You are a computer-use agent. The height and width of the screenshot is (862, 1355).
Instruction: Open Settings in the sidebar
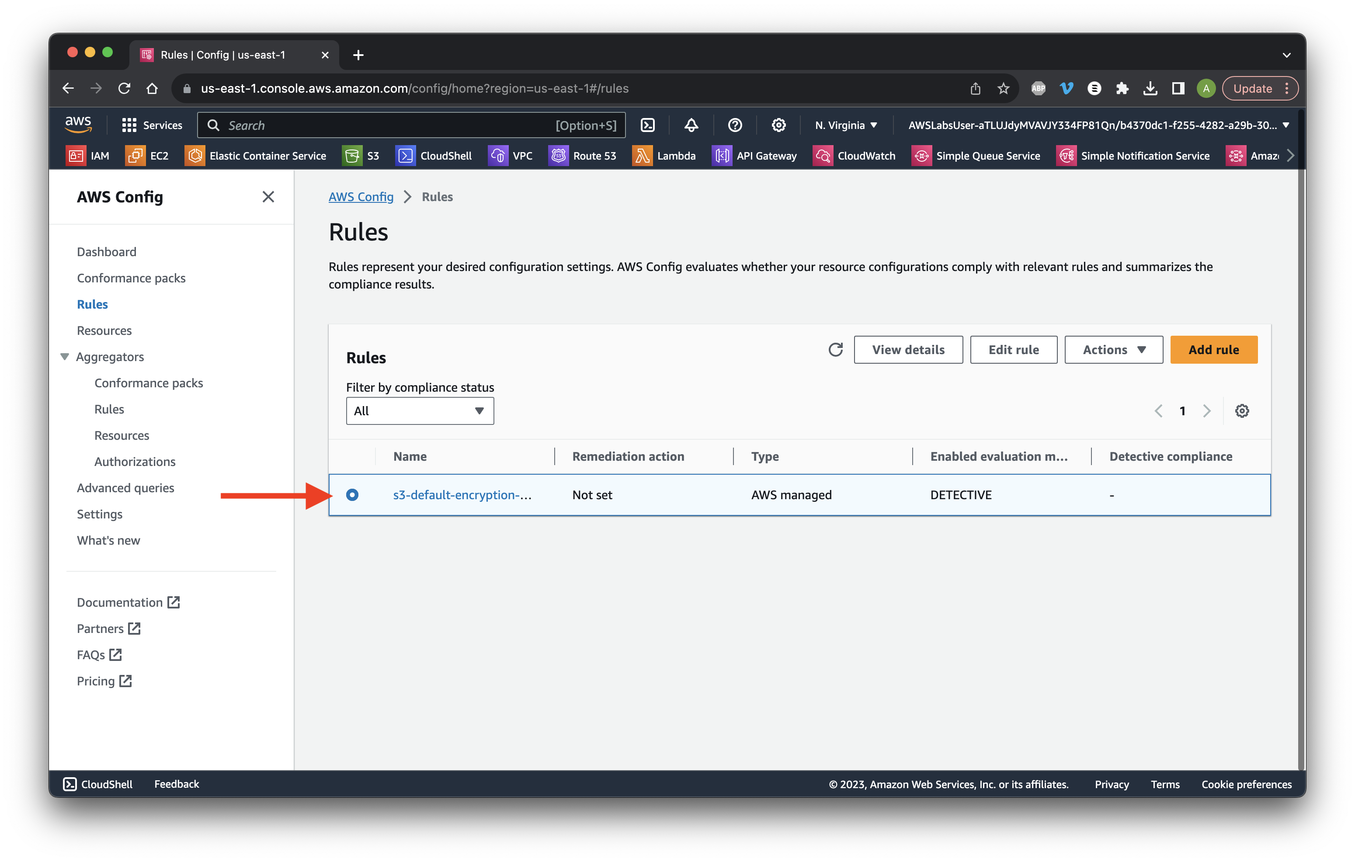coord(100,514)
